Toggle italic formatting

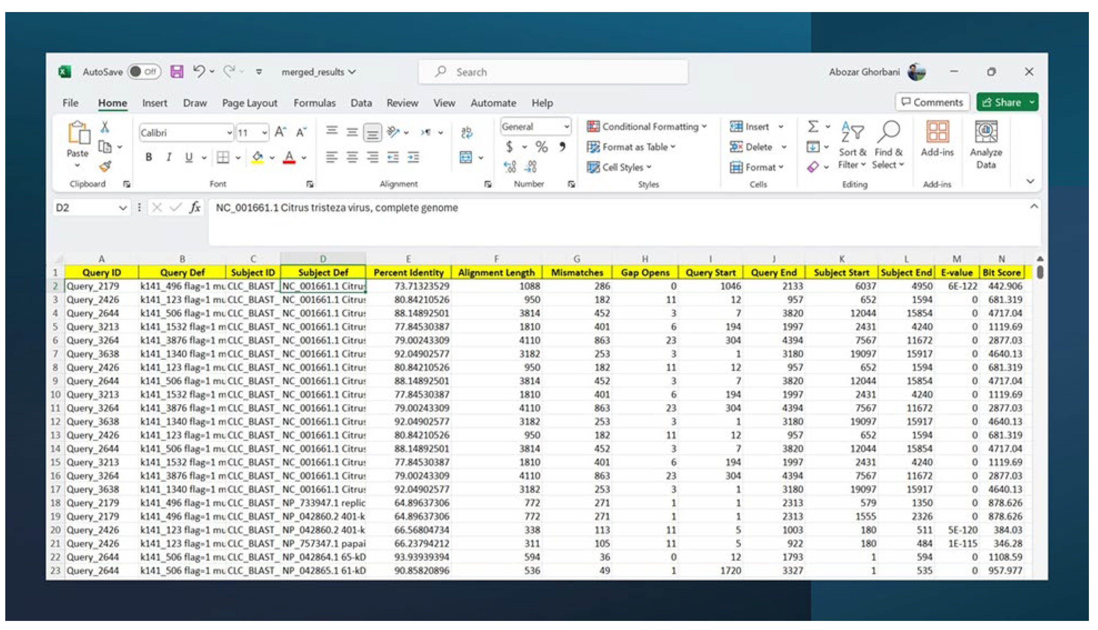(x=169, y=157)
